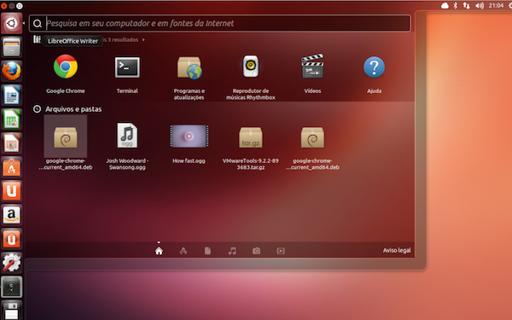Open LibreOffice Calc in the launcher
Image resolution: width=512 pixels, height=320 pixels.
tap(11, 119)
